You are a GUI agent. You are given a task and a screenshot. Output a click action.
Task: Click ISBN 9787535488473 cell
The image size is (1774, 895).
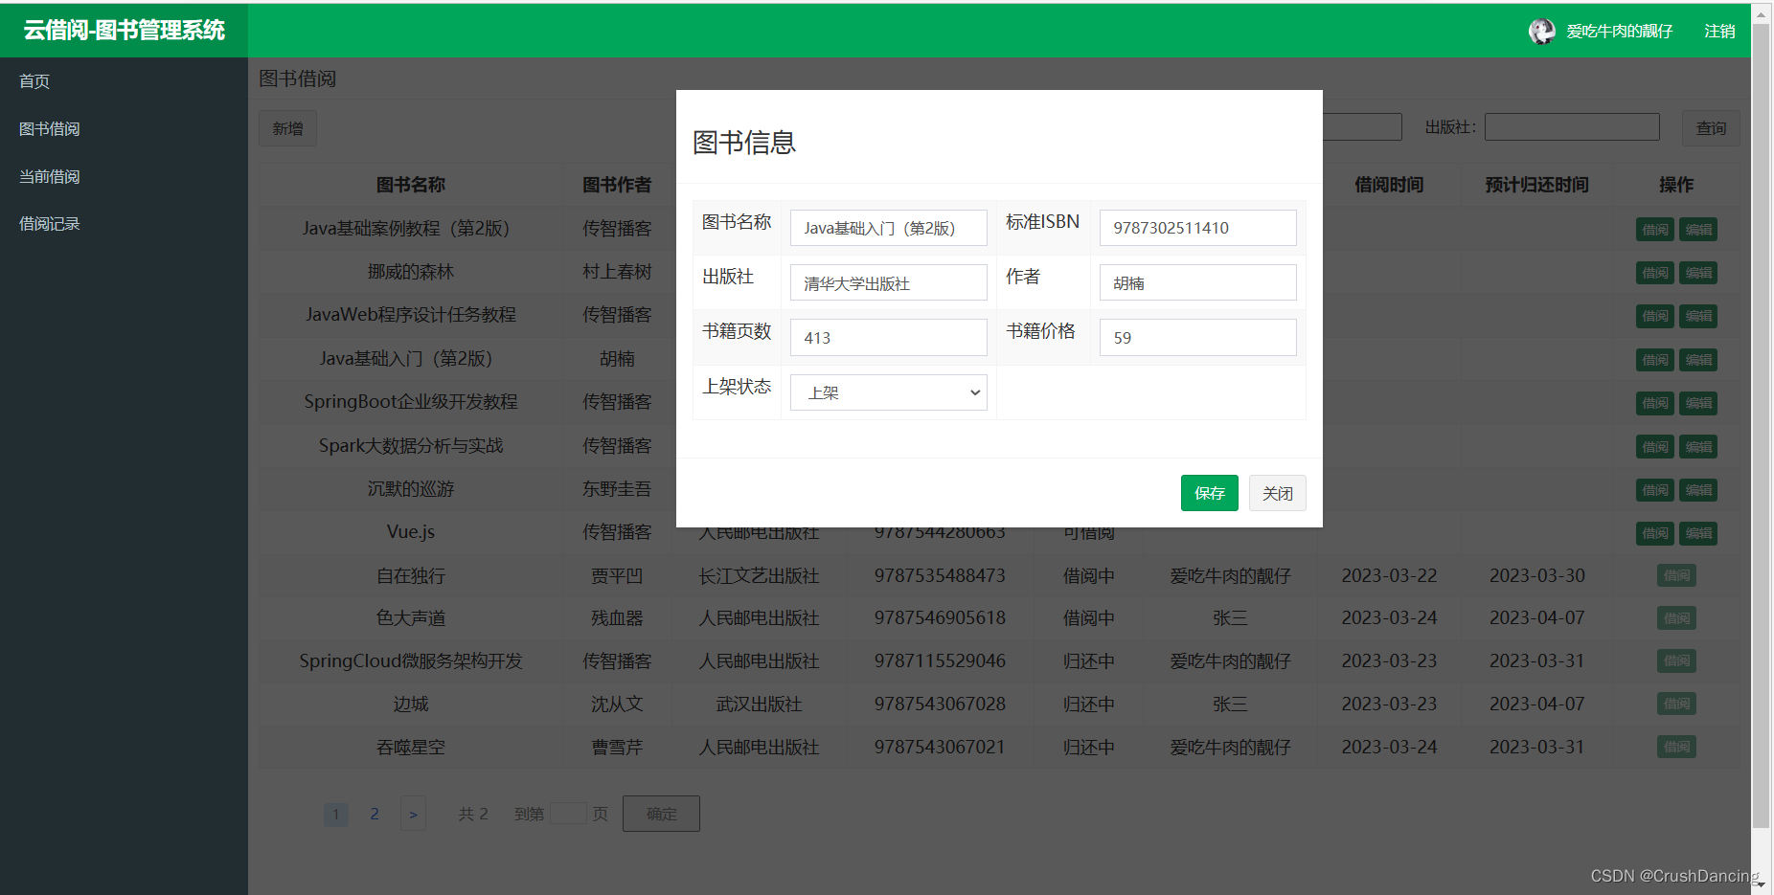click(940, 575)
